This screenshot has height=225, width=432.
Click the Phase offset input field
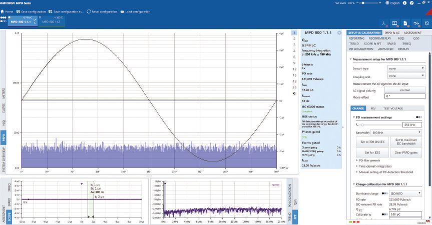tap(405, 96)
